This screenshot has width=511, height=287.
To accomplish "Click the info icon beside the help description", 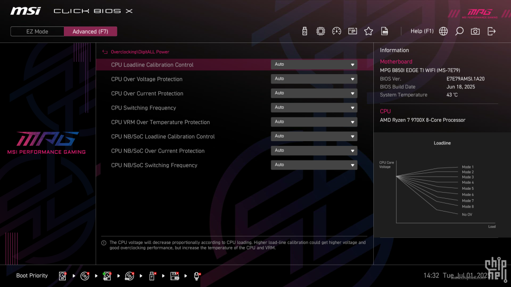I will pos(104,243).
